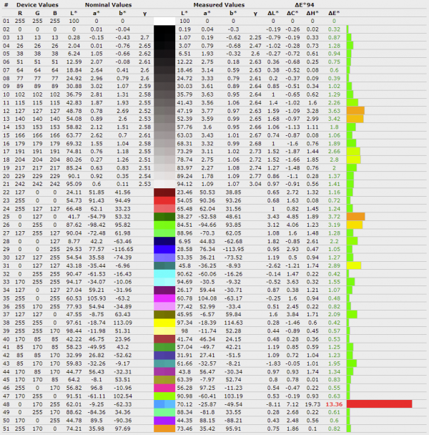Select the measured gamma 3.04 in row 21
Image resolution: width=429 pixels, height=435 pixels.
tap(255, 184)
